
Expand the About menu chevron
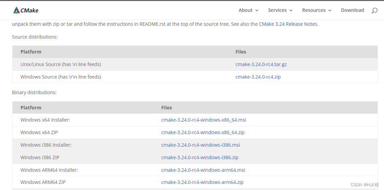pyautogui.click(x=257, y=10)
